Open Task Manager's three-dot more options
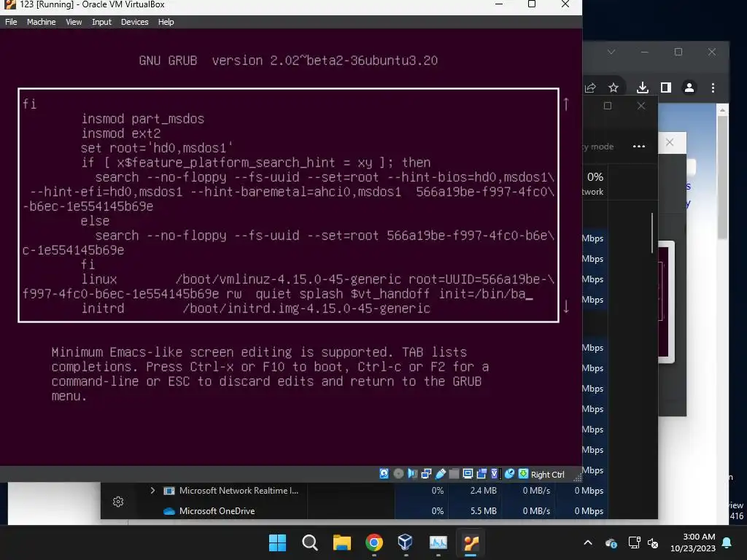 coord(639,146)
